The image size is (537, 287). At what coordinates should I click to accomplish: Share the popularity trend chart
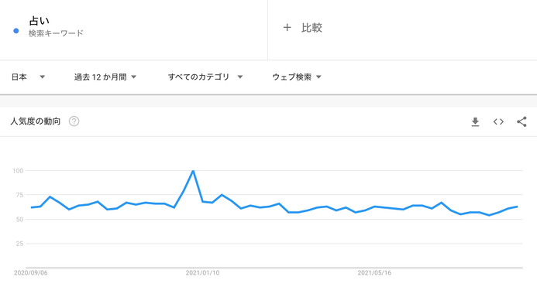[x=522, y=121]
